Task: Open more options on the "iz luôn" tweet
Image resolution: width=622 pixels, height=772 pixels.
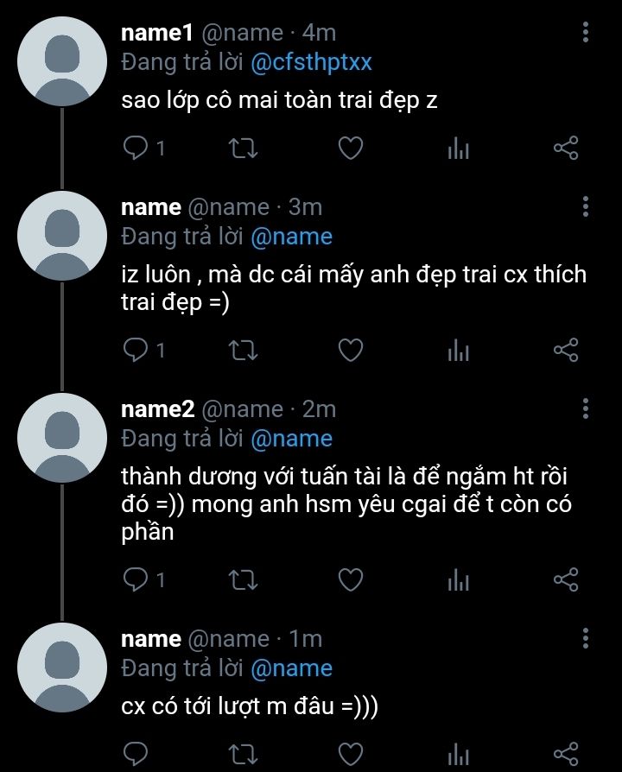Action: pyautogui.click(x=586, y=207)
